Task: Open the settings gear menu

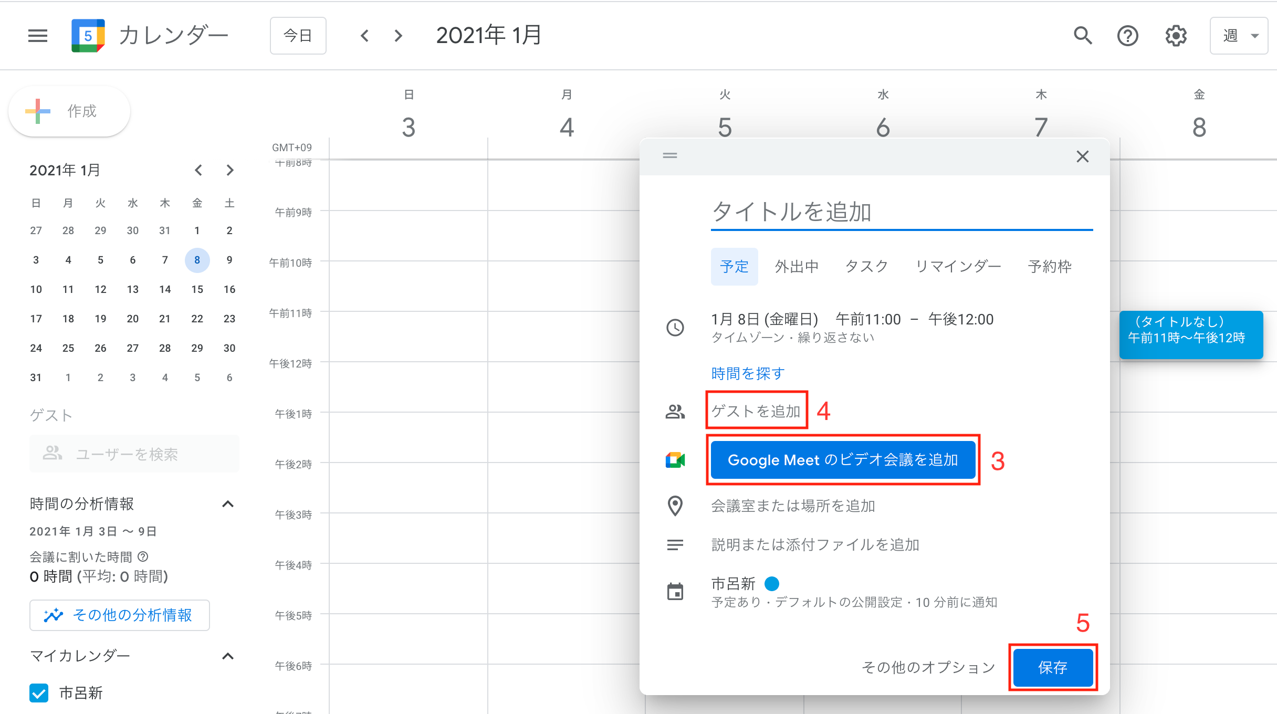Action: pyautogui.click(x=1176, y=36)
